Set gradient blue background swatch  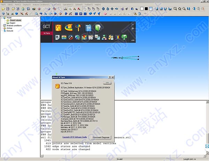click(150, 9)
